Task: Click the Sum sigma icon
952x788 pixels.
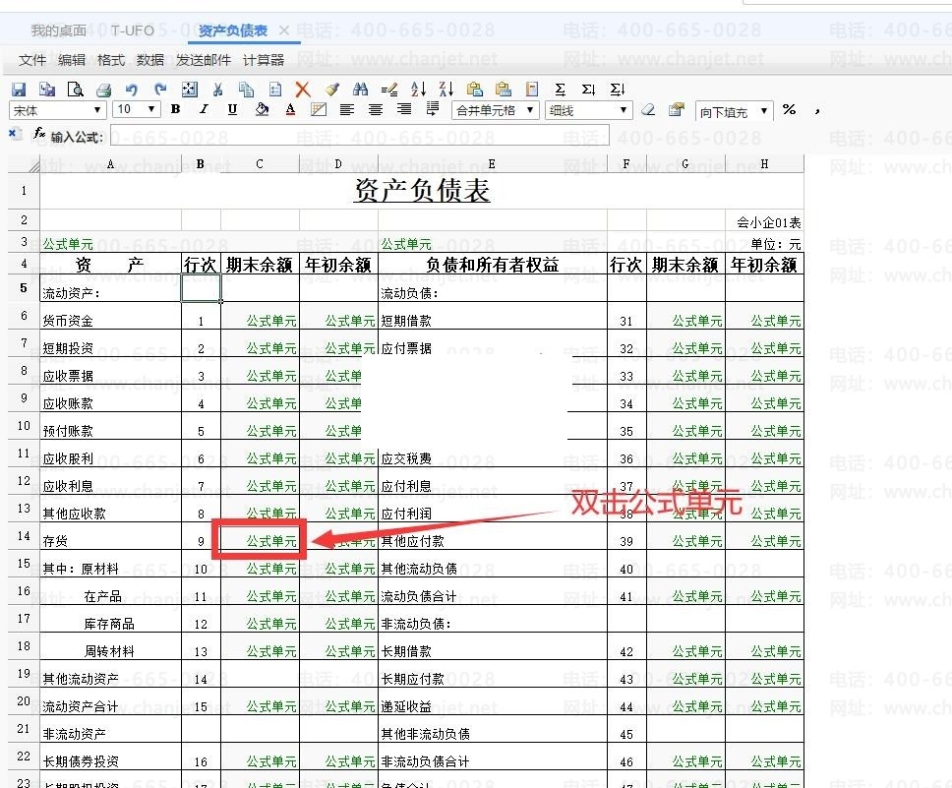Action: tap(560, 90)
